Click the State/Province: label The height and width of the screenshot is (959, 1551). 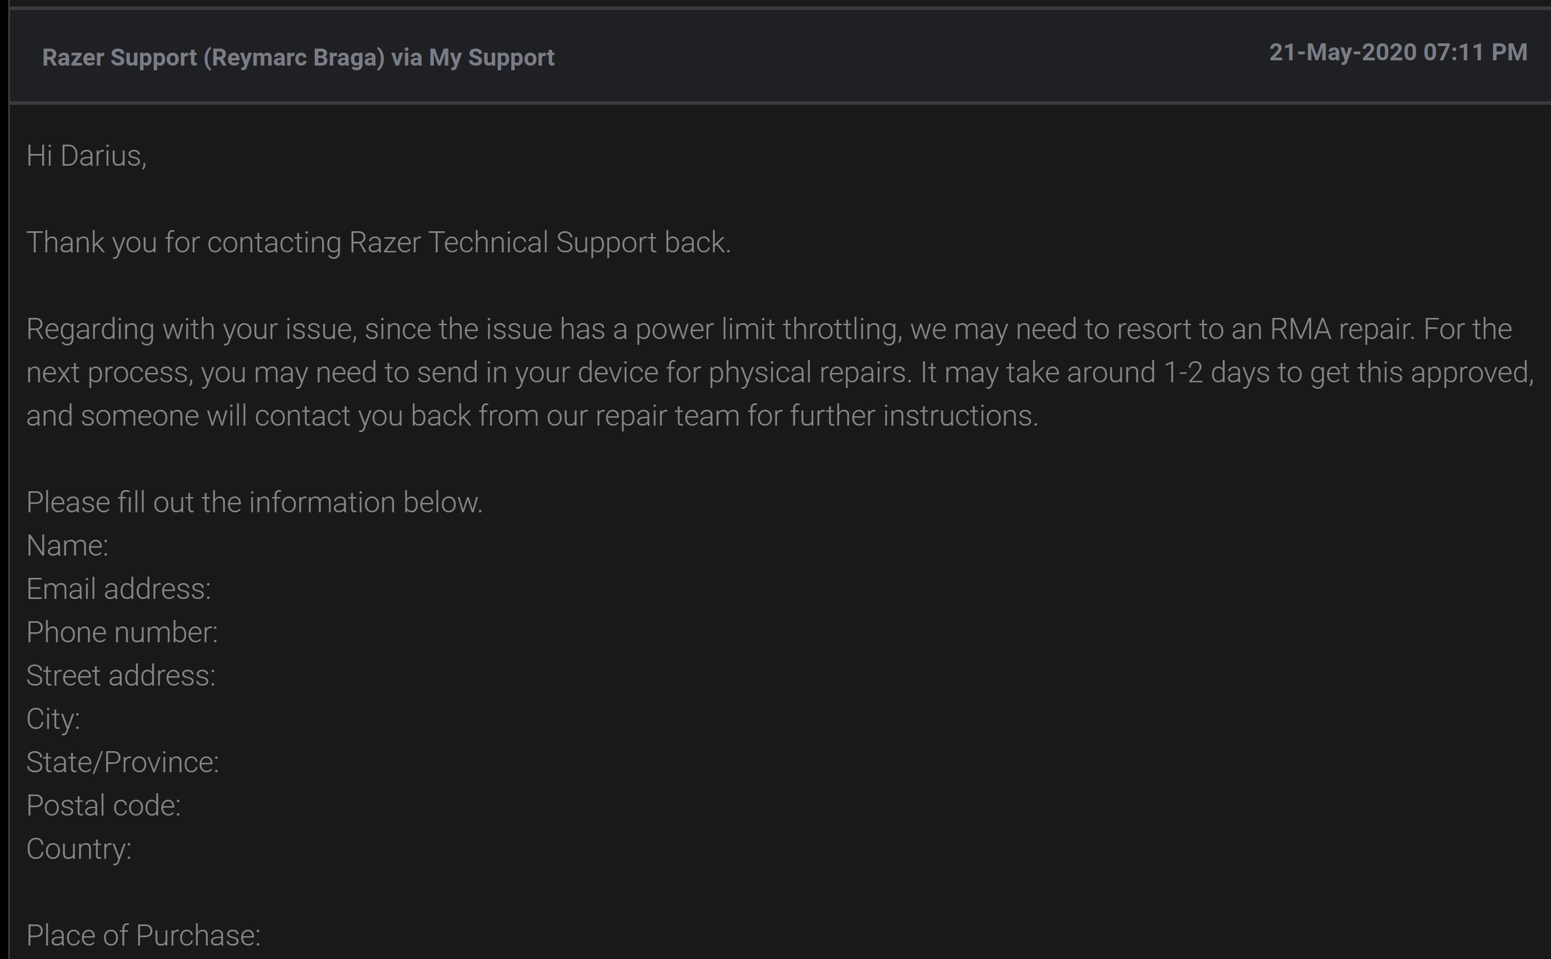pyautogui.click(x=122, y=762)
